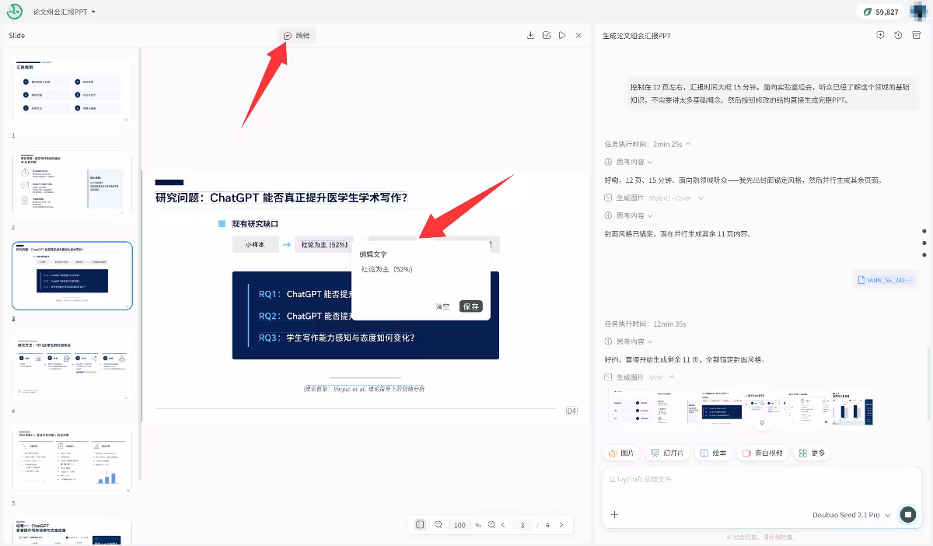933x546 pixels.
Task: Select the 图片 mode chip
Action: (621, 453)
